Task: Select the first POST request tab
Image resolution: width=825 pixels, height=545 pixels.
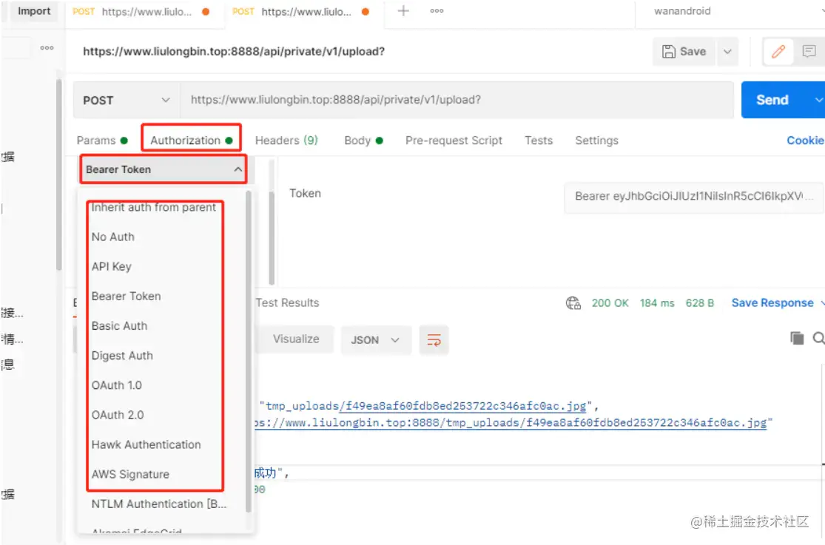Action: tap(141, 12)
